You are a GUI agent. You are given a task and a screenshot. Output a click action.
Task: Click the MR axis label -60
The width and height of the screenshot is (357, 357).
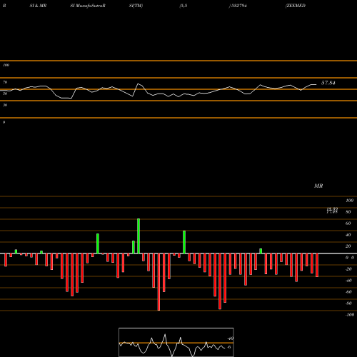pos(348,292)
